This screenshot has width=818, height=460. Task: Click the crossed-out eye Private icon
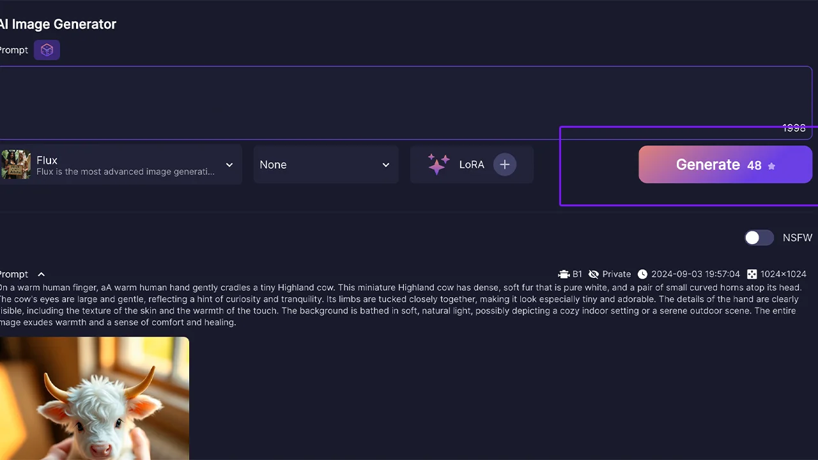pos(594,274)
